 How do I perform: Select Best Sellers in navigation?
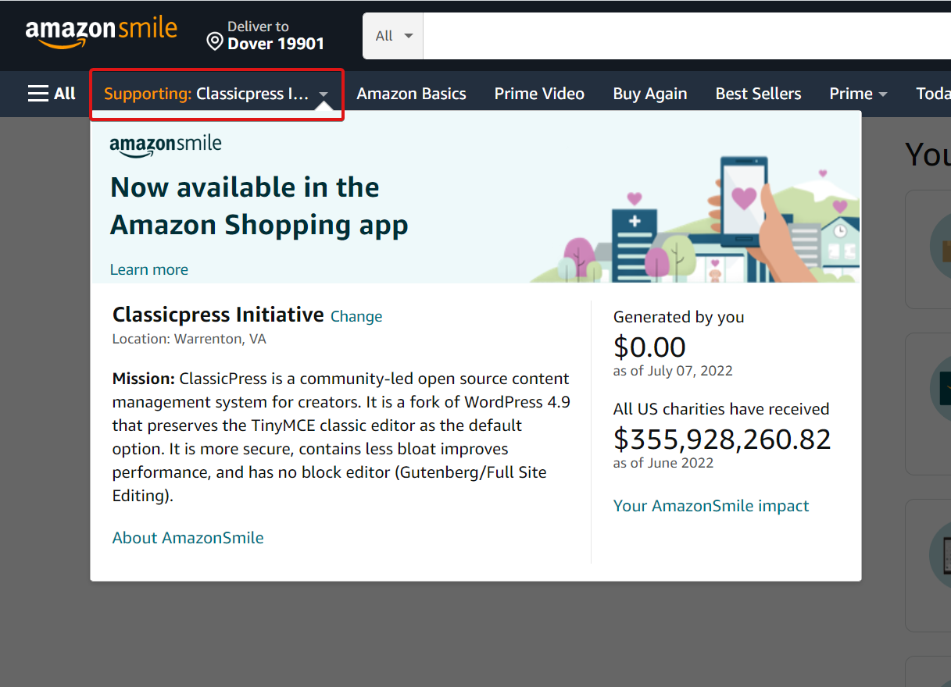[759, 94]
